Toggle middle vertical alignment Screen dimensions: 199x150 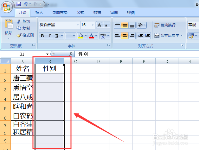(125, 25)
